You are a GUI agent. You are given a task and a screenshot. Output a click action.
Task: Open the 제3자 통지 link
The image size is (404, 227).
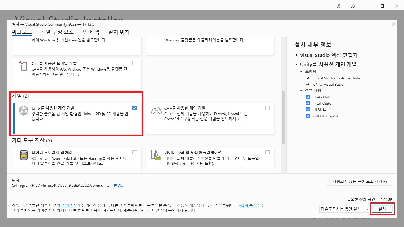248,205
